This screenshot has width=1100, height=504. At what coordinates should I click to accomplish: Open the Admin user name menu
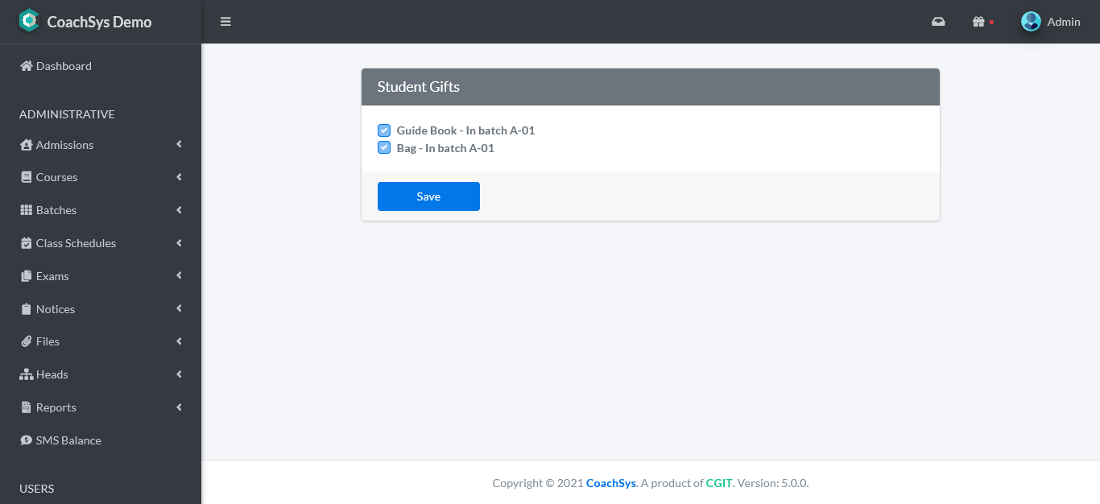coord(1064,22)
